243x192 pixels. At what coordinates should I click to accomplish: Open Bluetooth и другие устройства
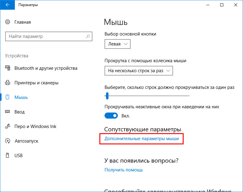click(46, 68)
